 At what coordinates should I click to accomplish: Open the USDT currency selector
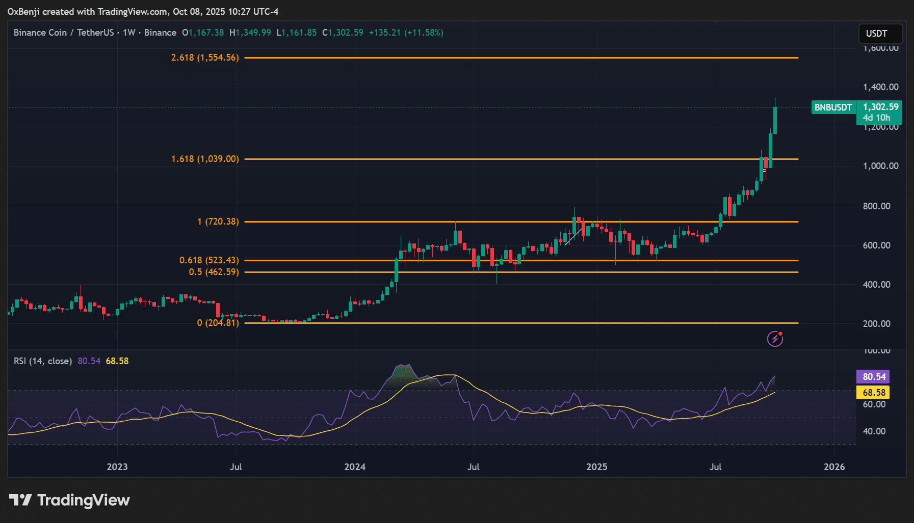pyautogui.click(x=880, y=34)
